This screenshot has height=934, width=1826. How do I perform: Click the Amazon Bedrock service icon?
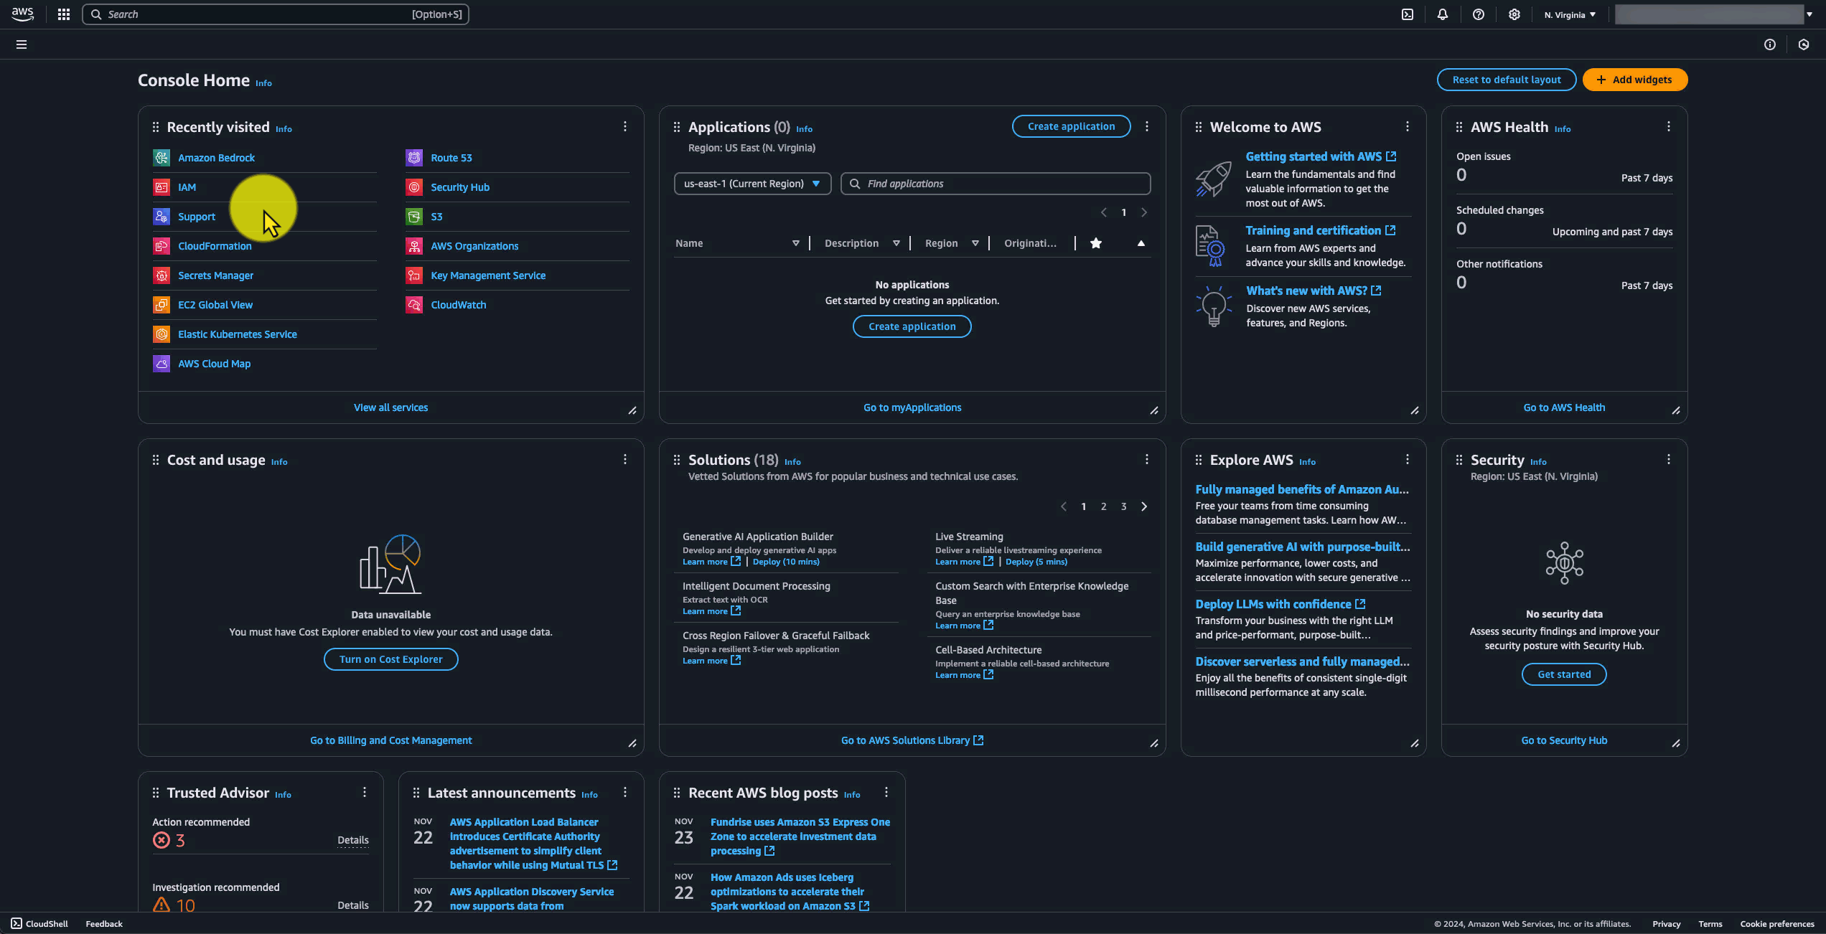pos(162,157)
